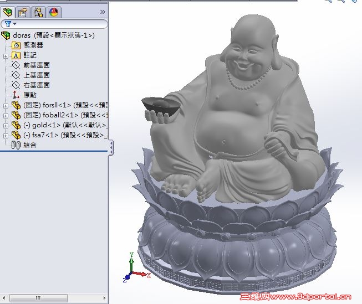This screenshot has width=362, height=304.
Task: Select the doras top-level assembly
Action: pos(54,35)
